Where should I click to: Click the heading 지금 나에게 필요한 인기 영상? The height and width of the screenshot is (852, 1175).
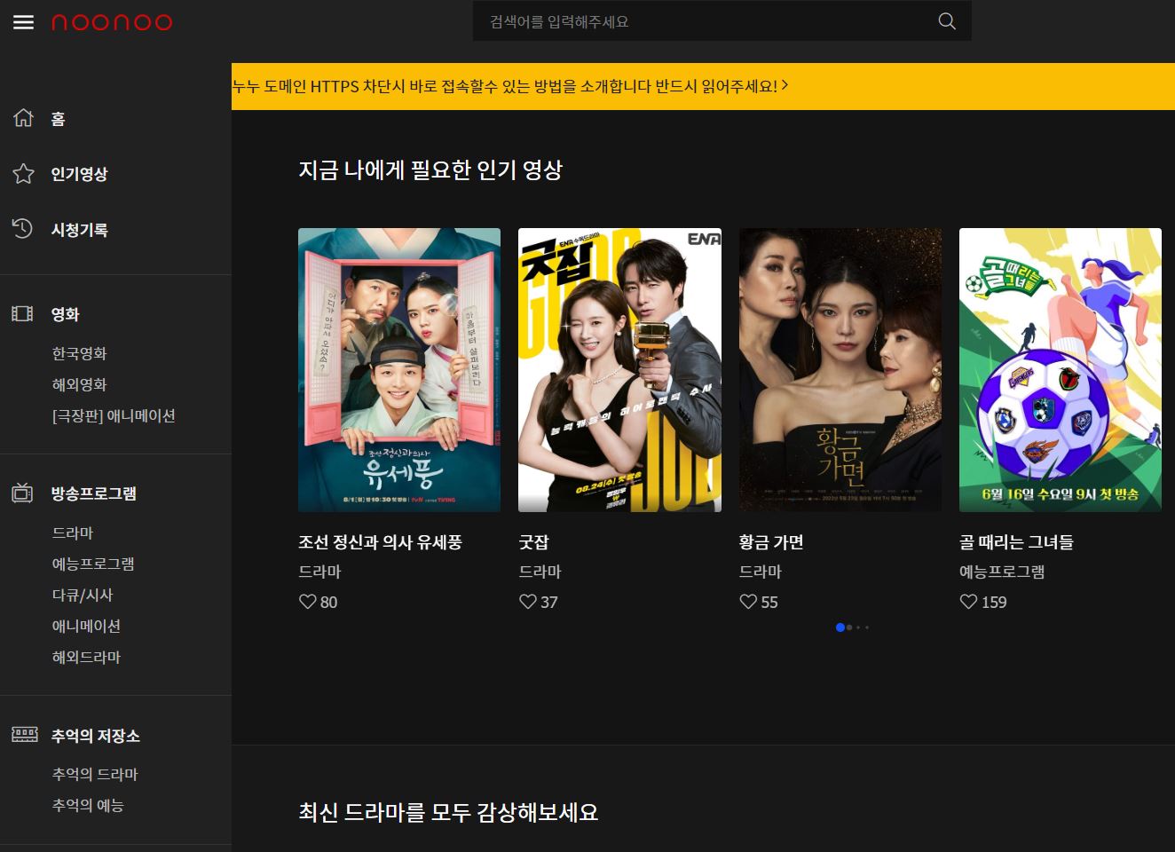[x=430, y=170]
